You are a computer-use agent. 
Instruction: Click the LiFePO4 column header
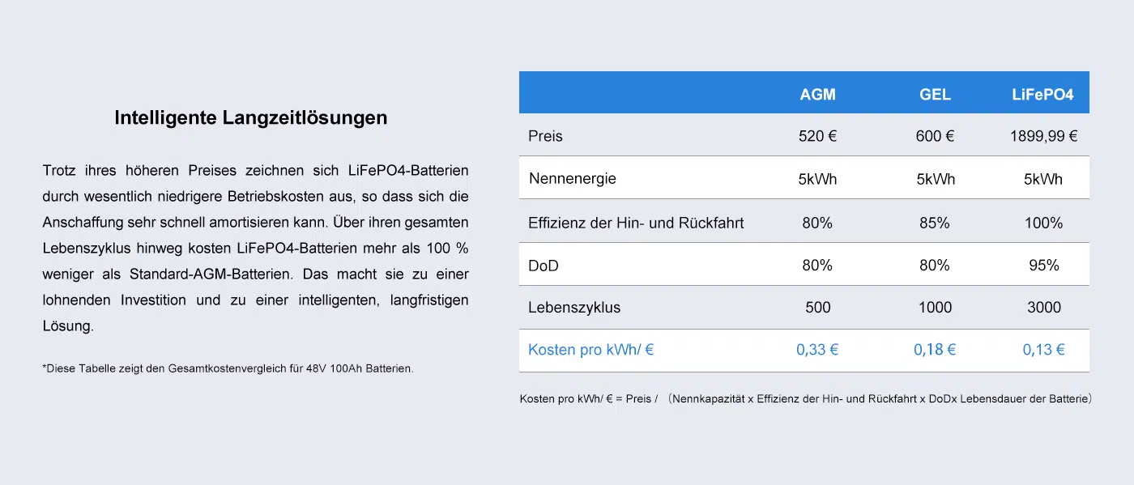pyautogui.click(x=1042, y=95)
